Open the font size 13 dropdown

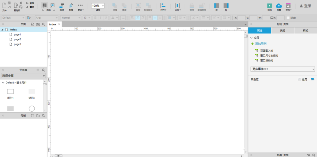click(87, 18)
